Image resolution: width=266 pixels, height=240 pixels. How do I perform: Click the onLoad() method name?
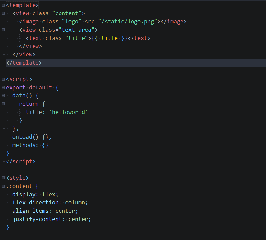point(22,137)
